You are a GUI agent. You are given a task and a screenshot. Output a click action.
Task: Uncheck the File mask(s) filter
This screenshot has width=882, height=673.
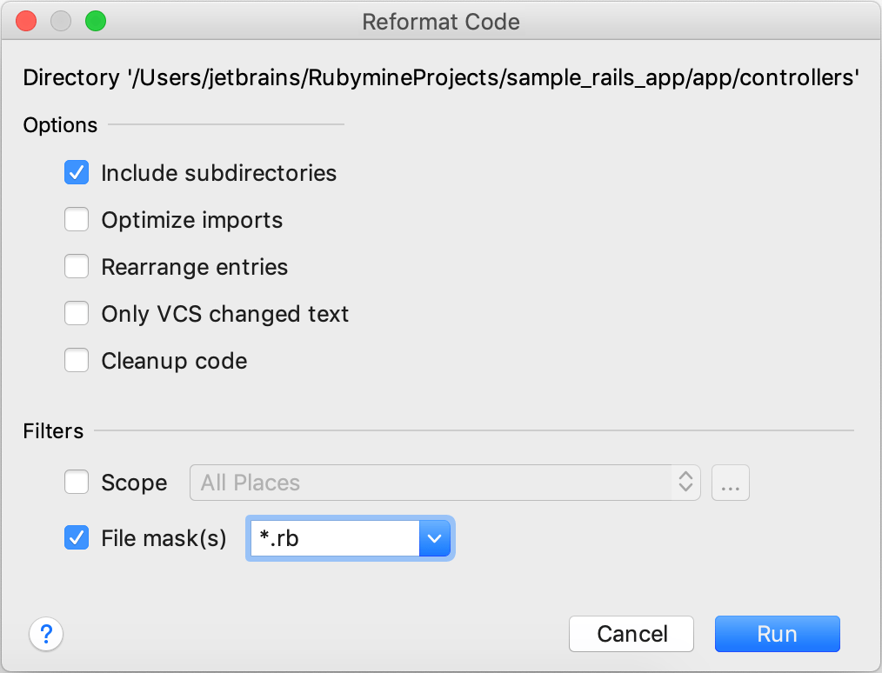[x=77, y=537]
